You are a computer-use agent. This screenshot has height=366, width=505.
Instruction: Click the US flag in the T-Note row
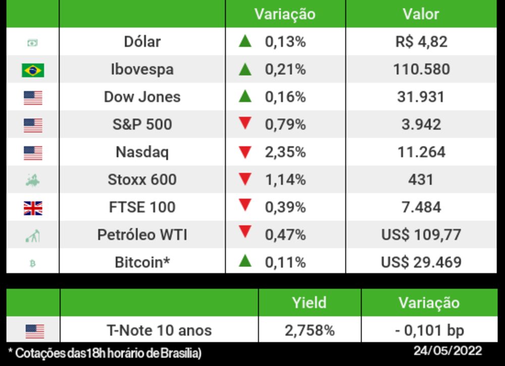(x=34, y=332)
